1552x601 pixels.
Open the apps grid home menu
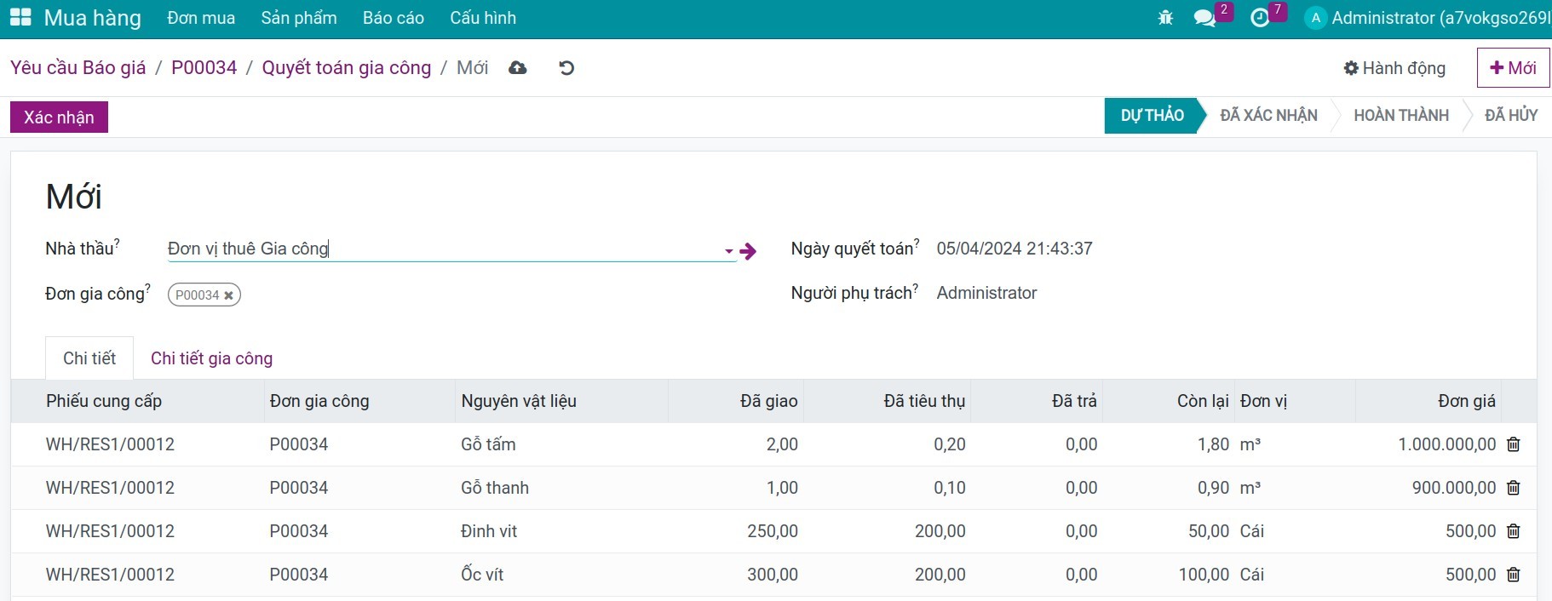pyautogui.click(x=20, y=17)
